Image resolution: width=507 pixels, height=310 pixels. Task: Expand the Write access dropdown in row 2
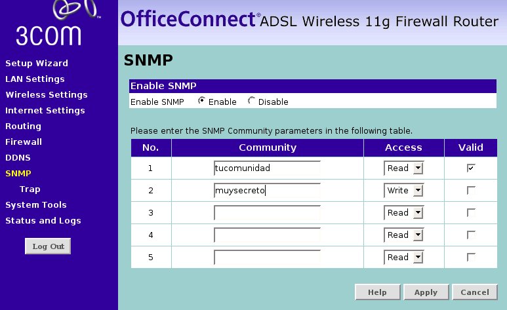point(403,191)
